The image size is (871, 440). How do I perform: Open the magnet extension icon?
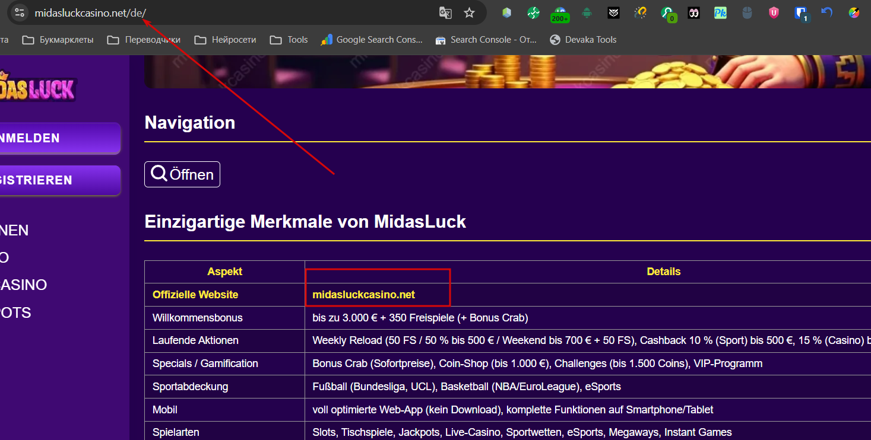point(641,12)
